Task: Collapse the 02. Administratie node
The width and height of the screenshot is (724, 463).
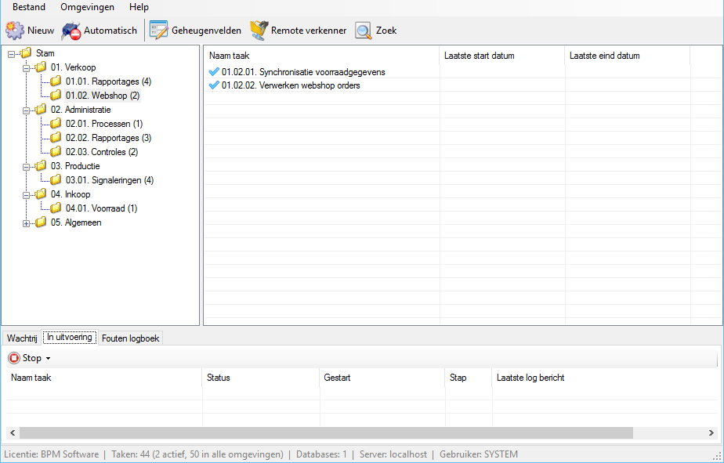Action: (27, 110)
